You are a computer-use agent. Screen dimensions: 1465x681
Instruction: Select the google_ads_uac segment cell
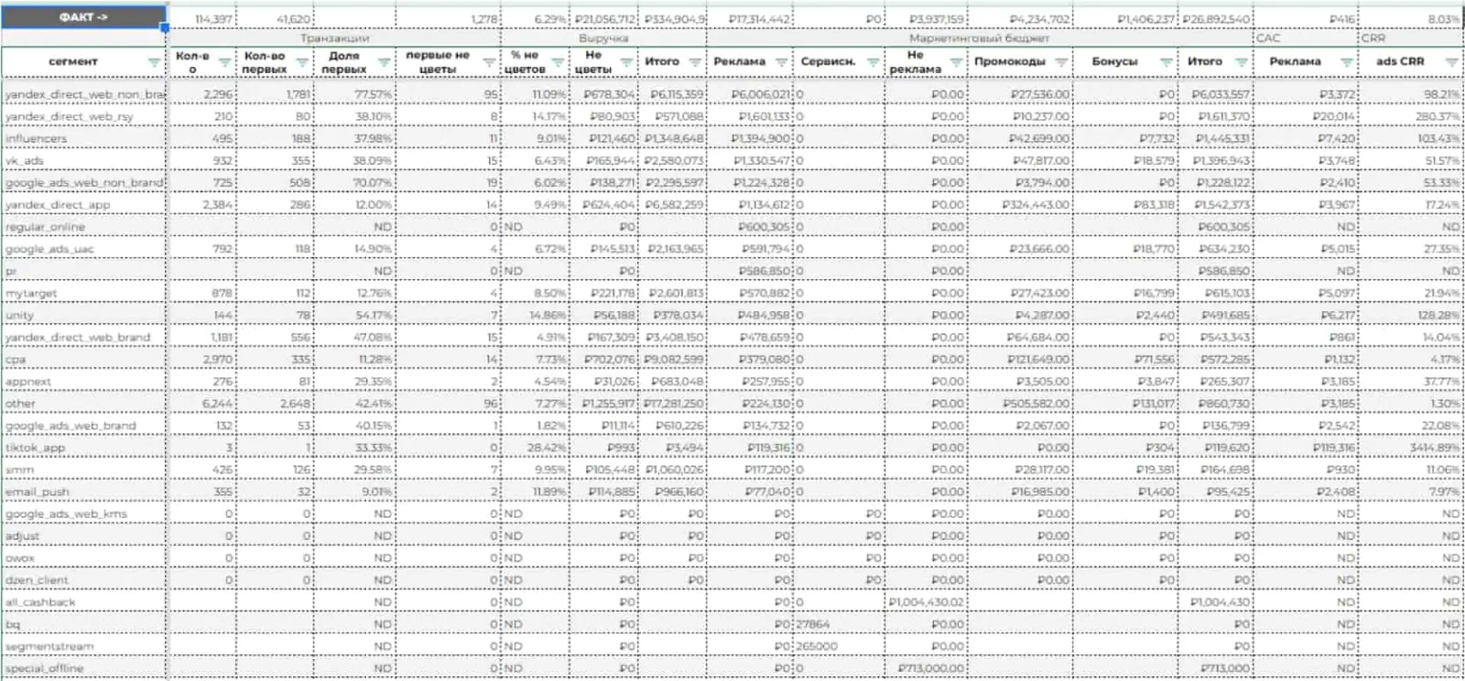point(84,249)
